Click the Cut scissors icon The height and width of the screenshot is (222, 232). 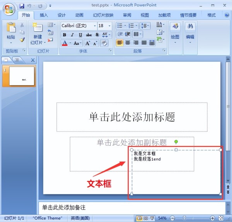(22, 25)
